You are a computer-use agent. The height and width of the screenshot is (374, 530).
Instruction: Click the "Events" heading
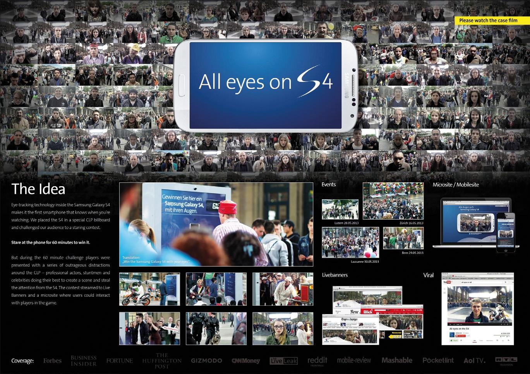coord(329,185)
